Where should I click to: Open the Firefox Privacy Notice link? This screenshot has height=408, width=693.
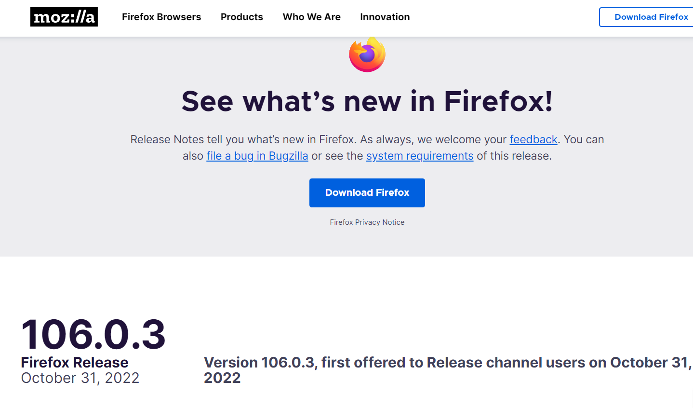tap(367, 222)
